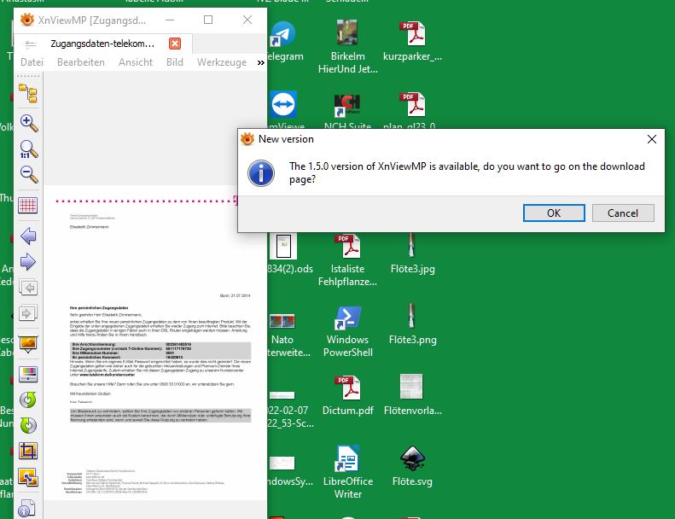
Task: Close the Zugangsdaten-telekom tab with red X
Action: pyautogui.click(x=175, y=44)
